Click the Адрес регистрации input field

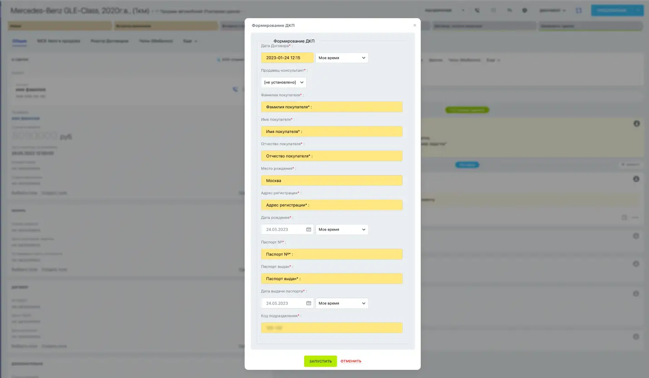point(332,205)
